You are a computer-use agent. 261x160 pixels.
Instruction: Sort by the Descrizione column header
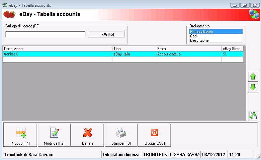pos(58,49)
